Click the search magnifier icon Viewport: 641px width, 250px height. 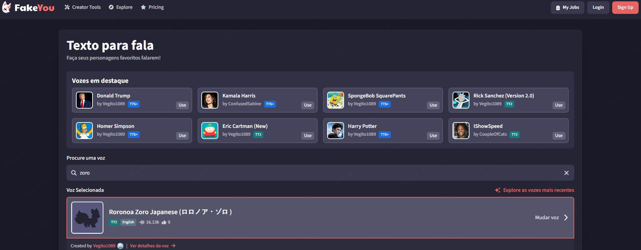[x=74, y=173]
